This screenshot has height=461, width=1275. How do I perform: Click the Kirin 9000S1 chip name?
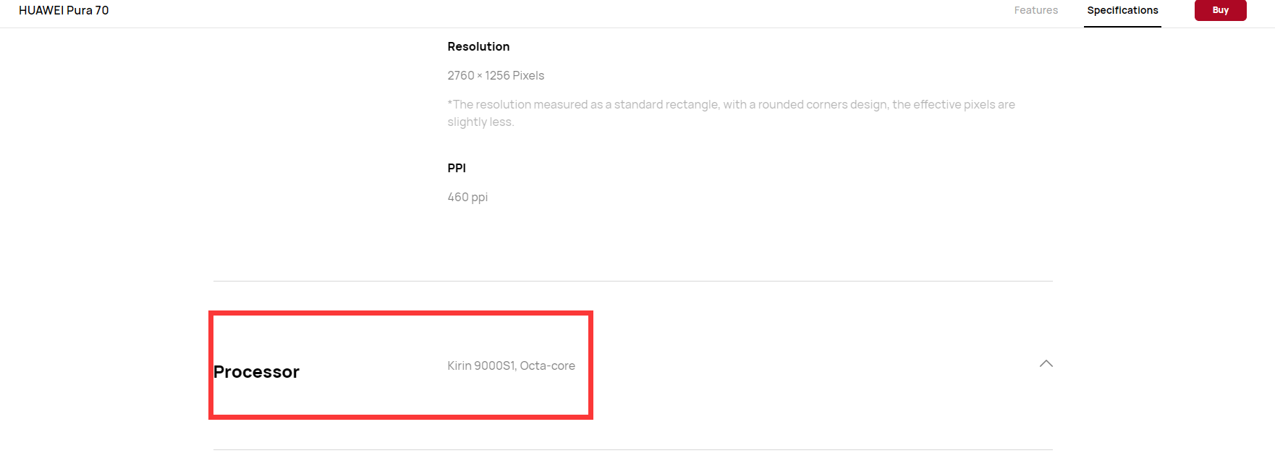[480, 366]
